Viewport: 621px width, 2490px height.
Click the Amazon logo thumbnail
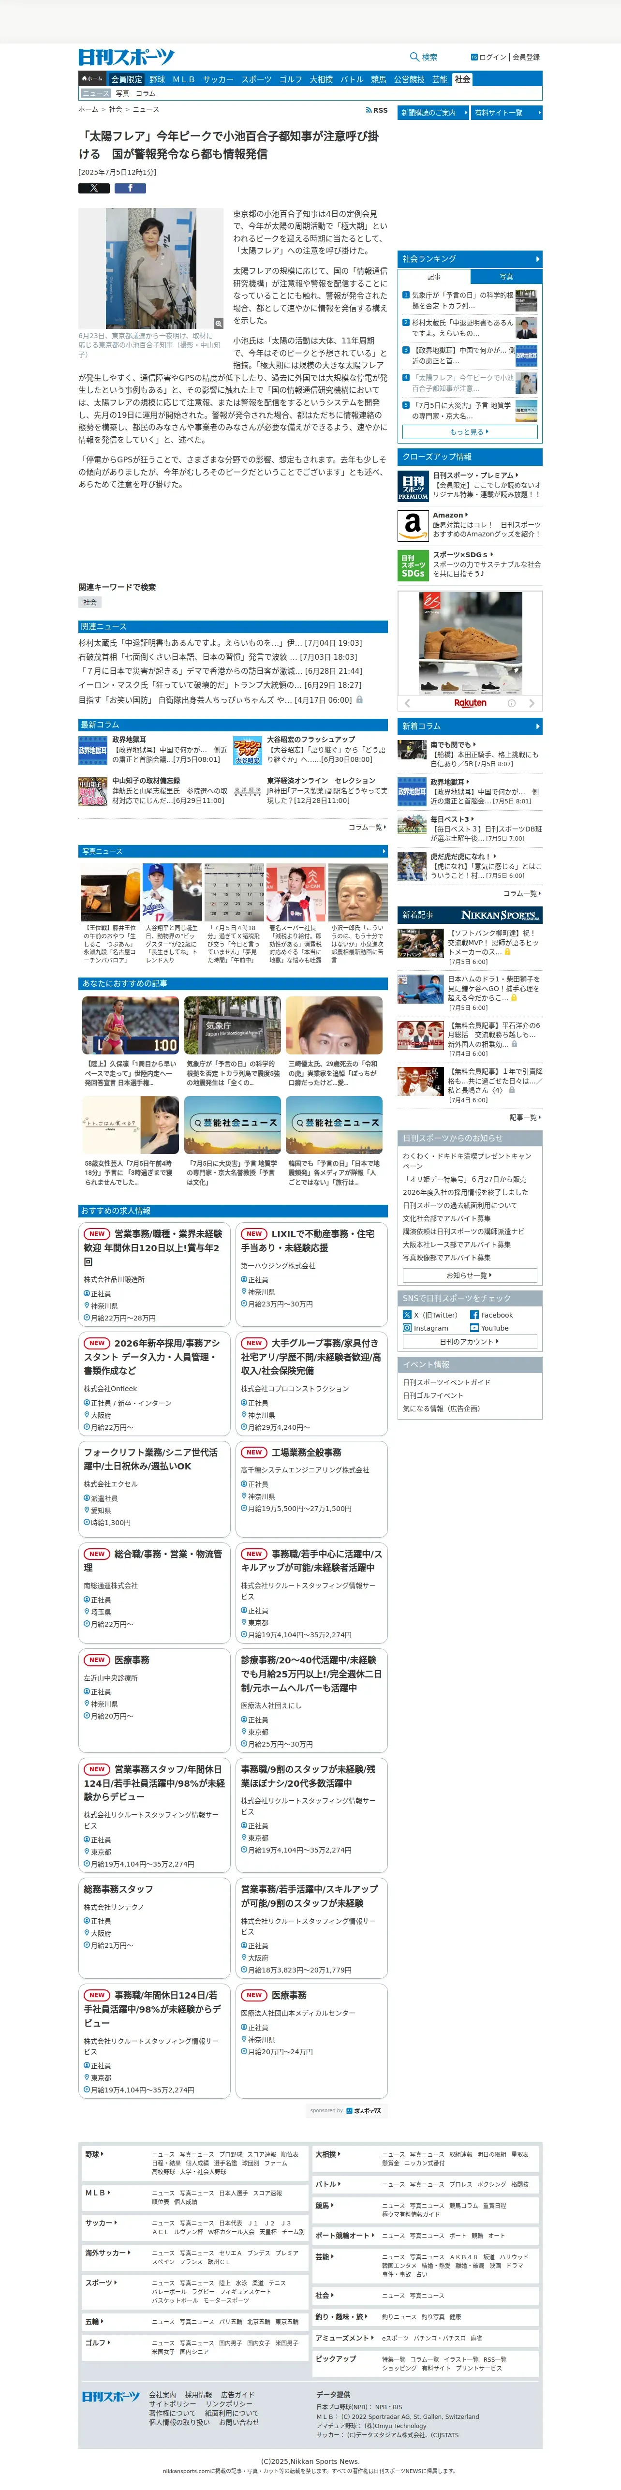tap(413, 525)
